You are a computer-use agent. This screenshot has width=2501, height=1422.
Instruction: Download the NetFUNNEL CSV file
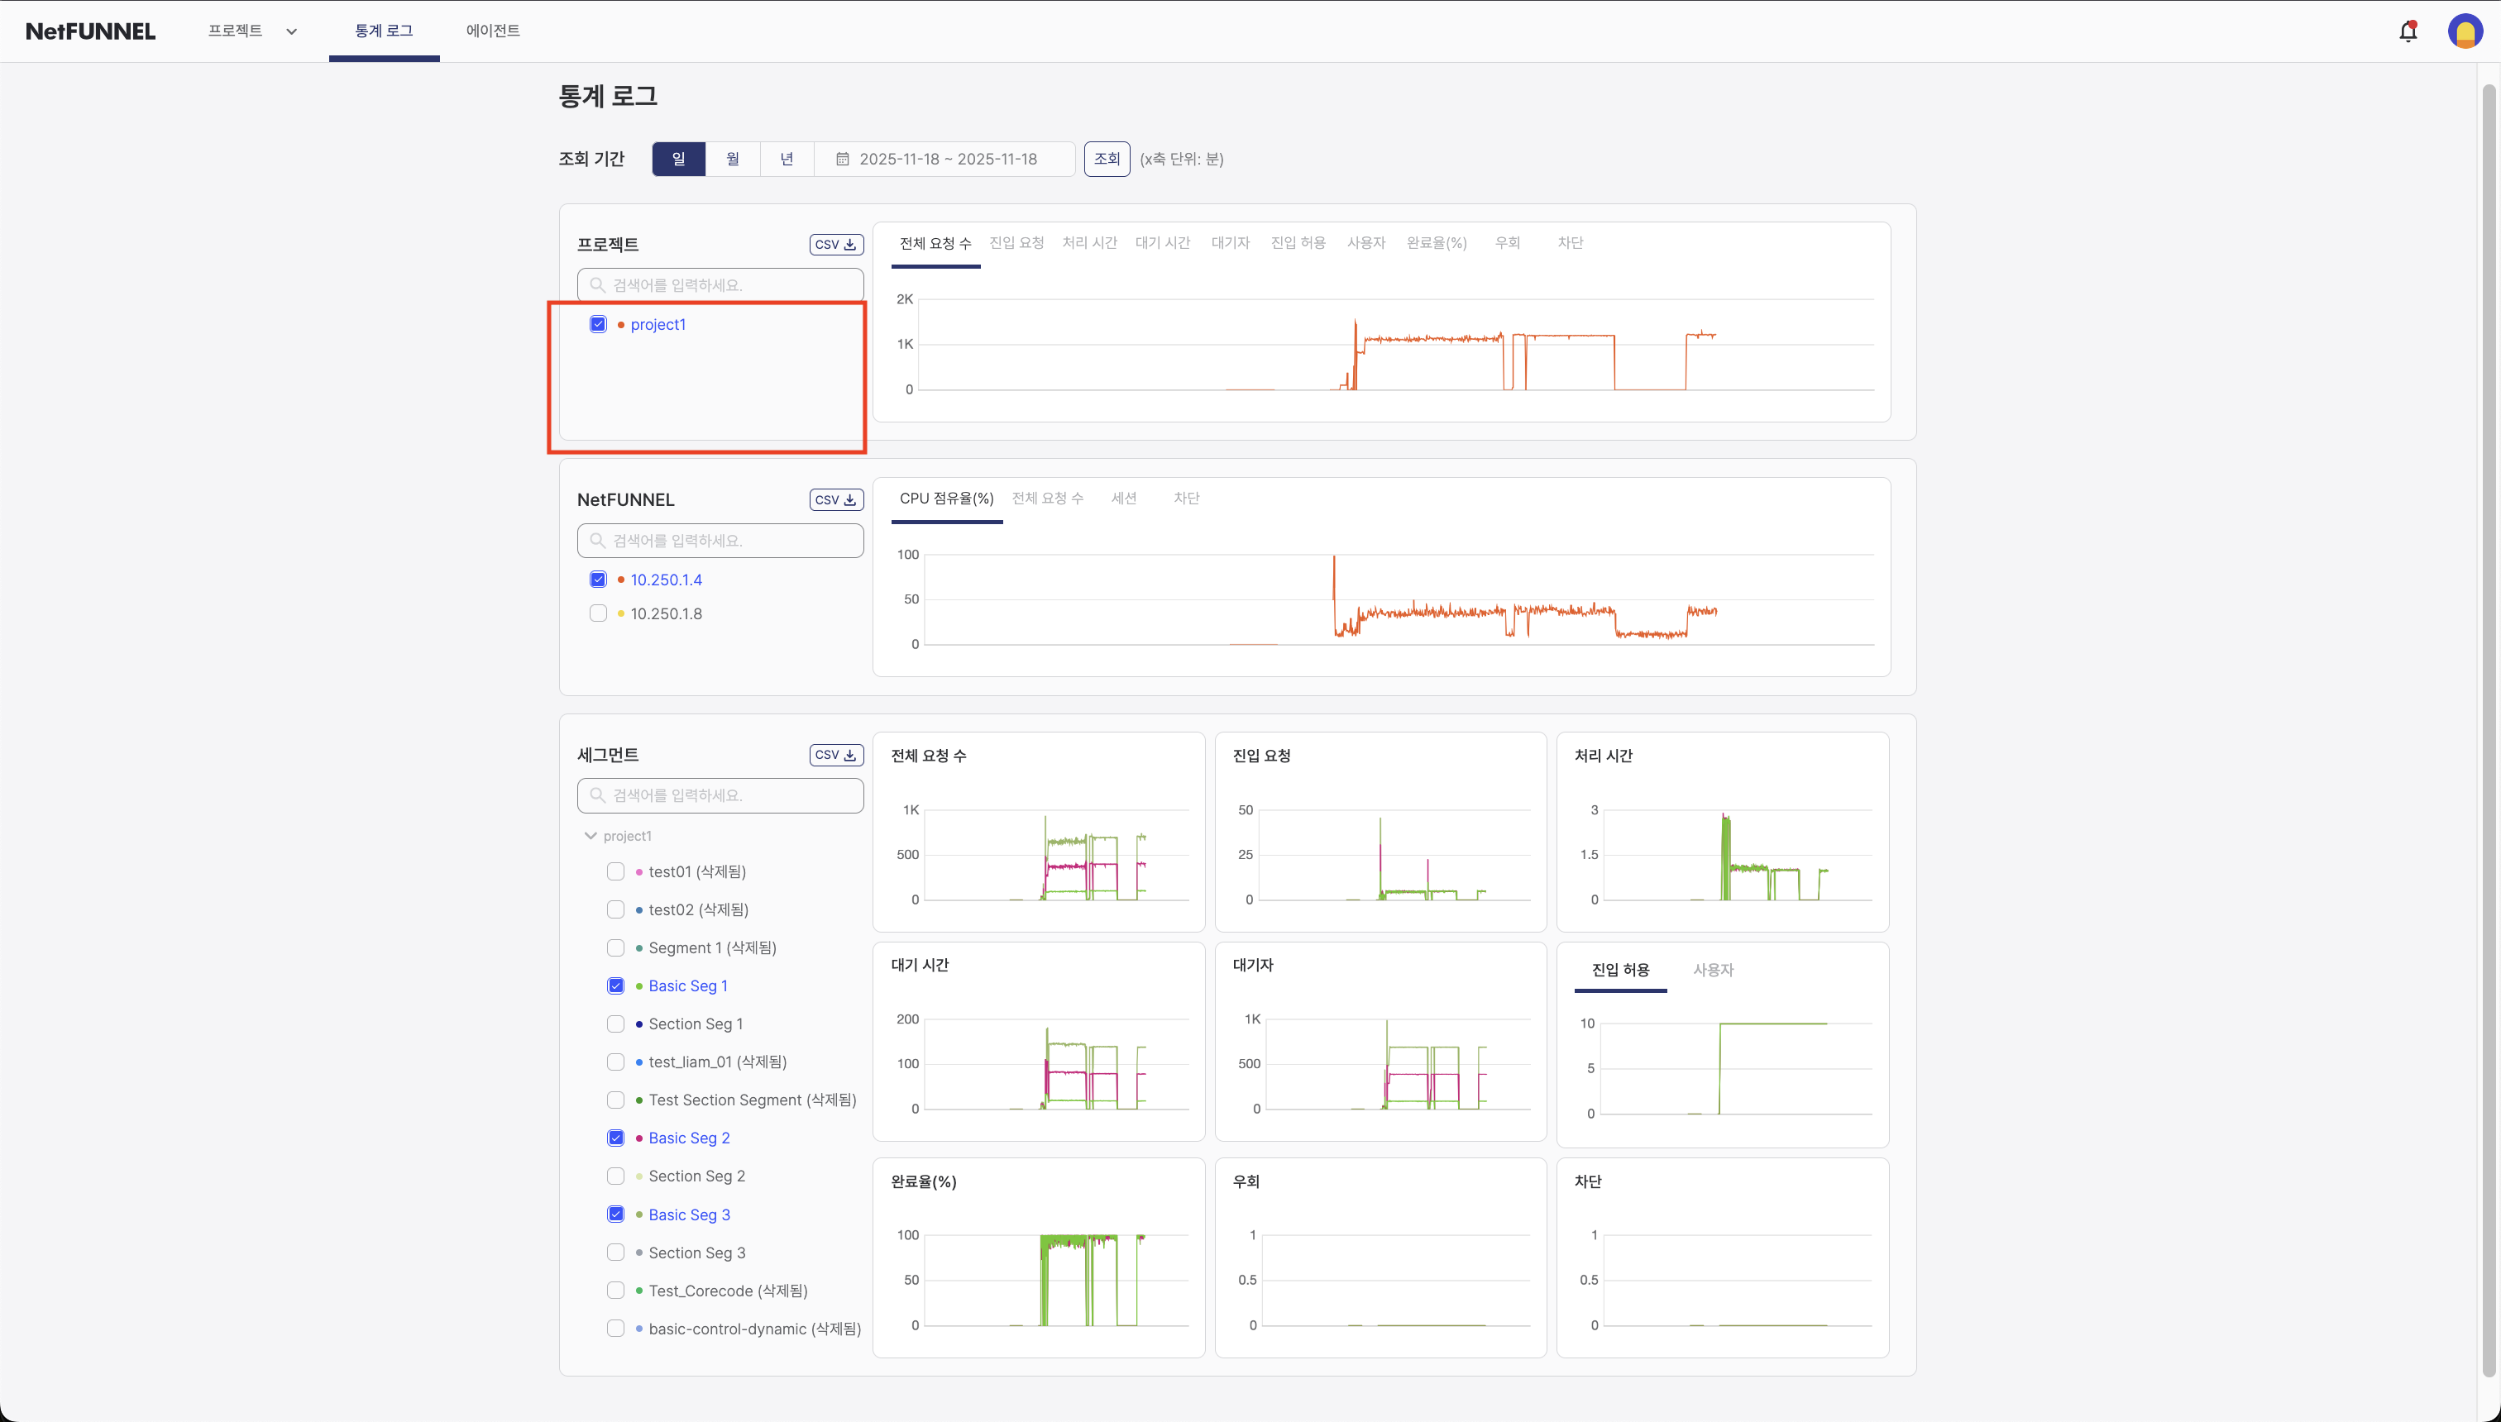(835, 499)
